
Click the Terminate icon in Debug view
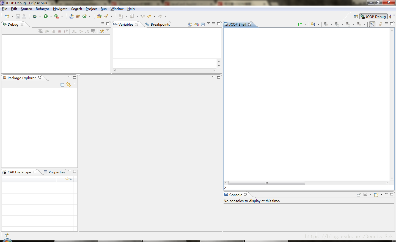pos(59,31)
